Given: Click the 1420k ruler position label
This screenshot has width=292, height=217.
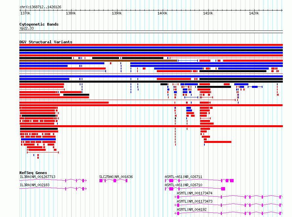Looking at the screenshot, I should tap(254, 13).
